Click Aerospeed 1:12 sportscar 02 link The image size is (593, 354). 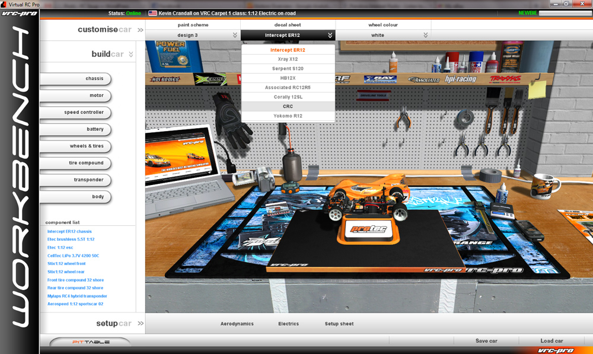click(x=75, y=304)
